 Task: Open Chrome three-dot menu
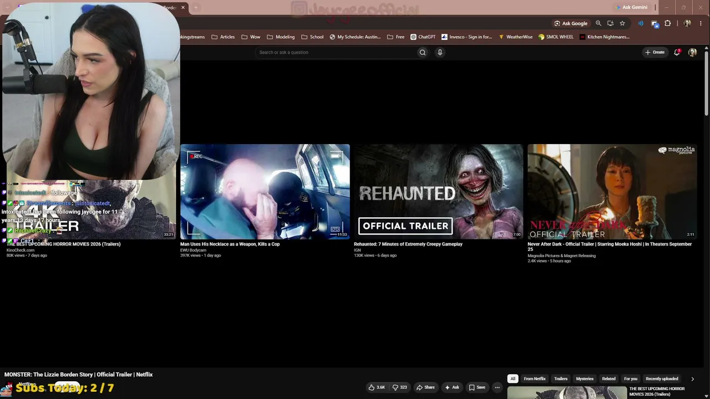click(x=701, y=23)
